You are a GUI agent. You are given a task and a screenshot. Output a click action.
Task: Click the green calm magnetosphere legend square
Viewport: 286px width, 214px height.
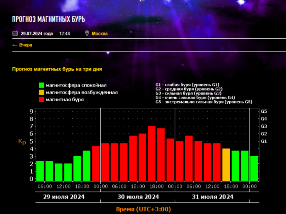[41, 85]
